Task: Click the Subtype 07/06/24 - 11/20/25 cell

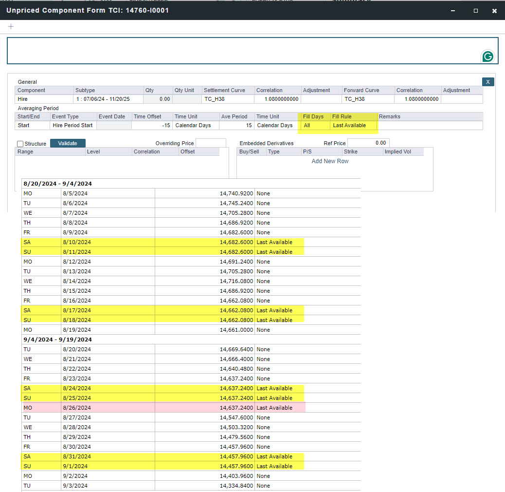Action: [x=108, y=99]
